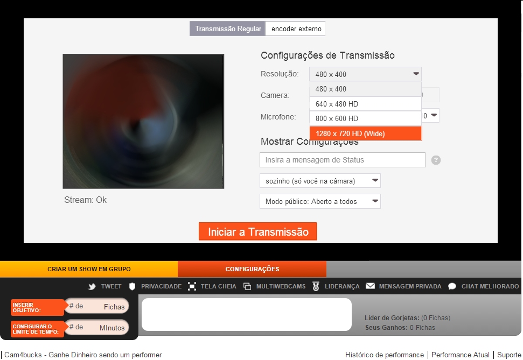Open Privacidade shield icon
Viewport: 523px width, 360px height.
point(132,286)
